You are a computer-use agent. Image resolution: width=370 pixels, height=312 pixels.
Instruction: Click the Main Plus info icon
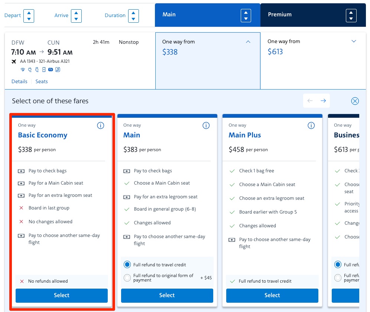pyautogui.click(x=311, y=126)
